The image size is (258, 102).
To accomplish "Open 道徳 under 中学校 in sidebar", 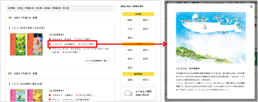I will point(130,68).
